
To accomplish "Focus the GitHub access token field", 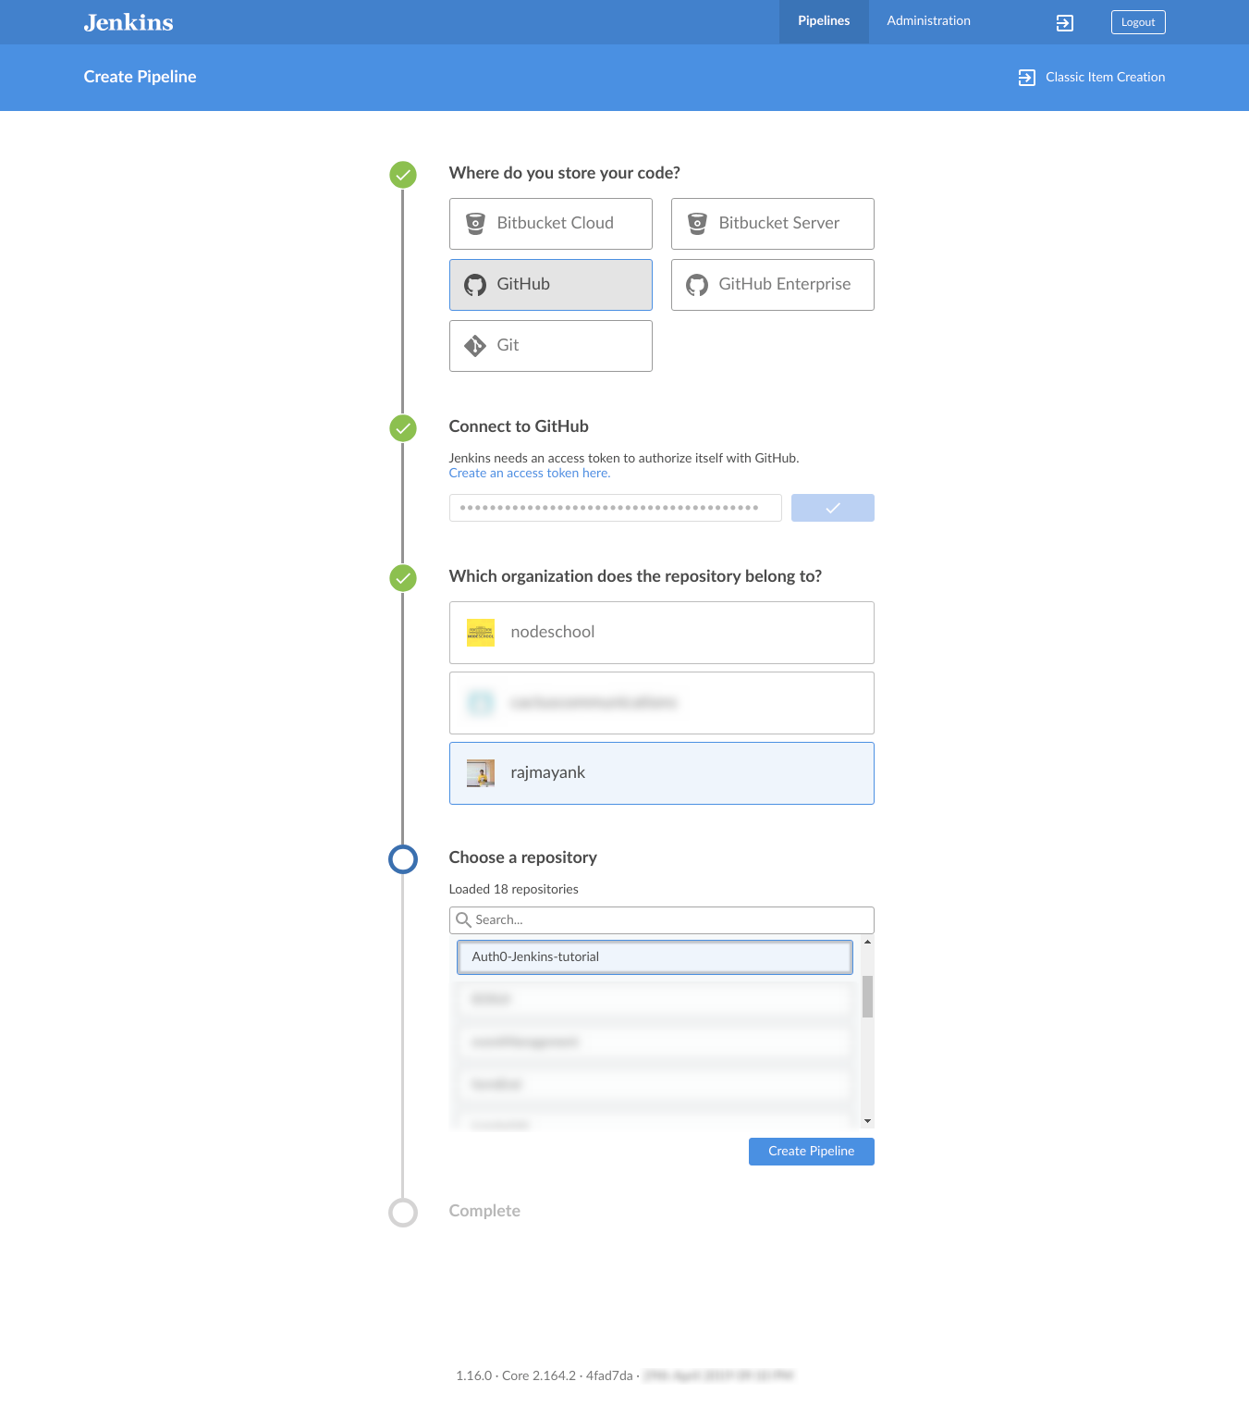I will (616, 508).
